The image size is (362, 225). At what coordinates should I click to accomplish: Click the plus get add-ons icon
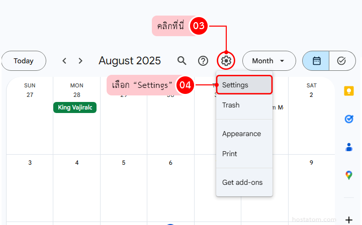349,219
